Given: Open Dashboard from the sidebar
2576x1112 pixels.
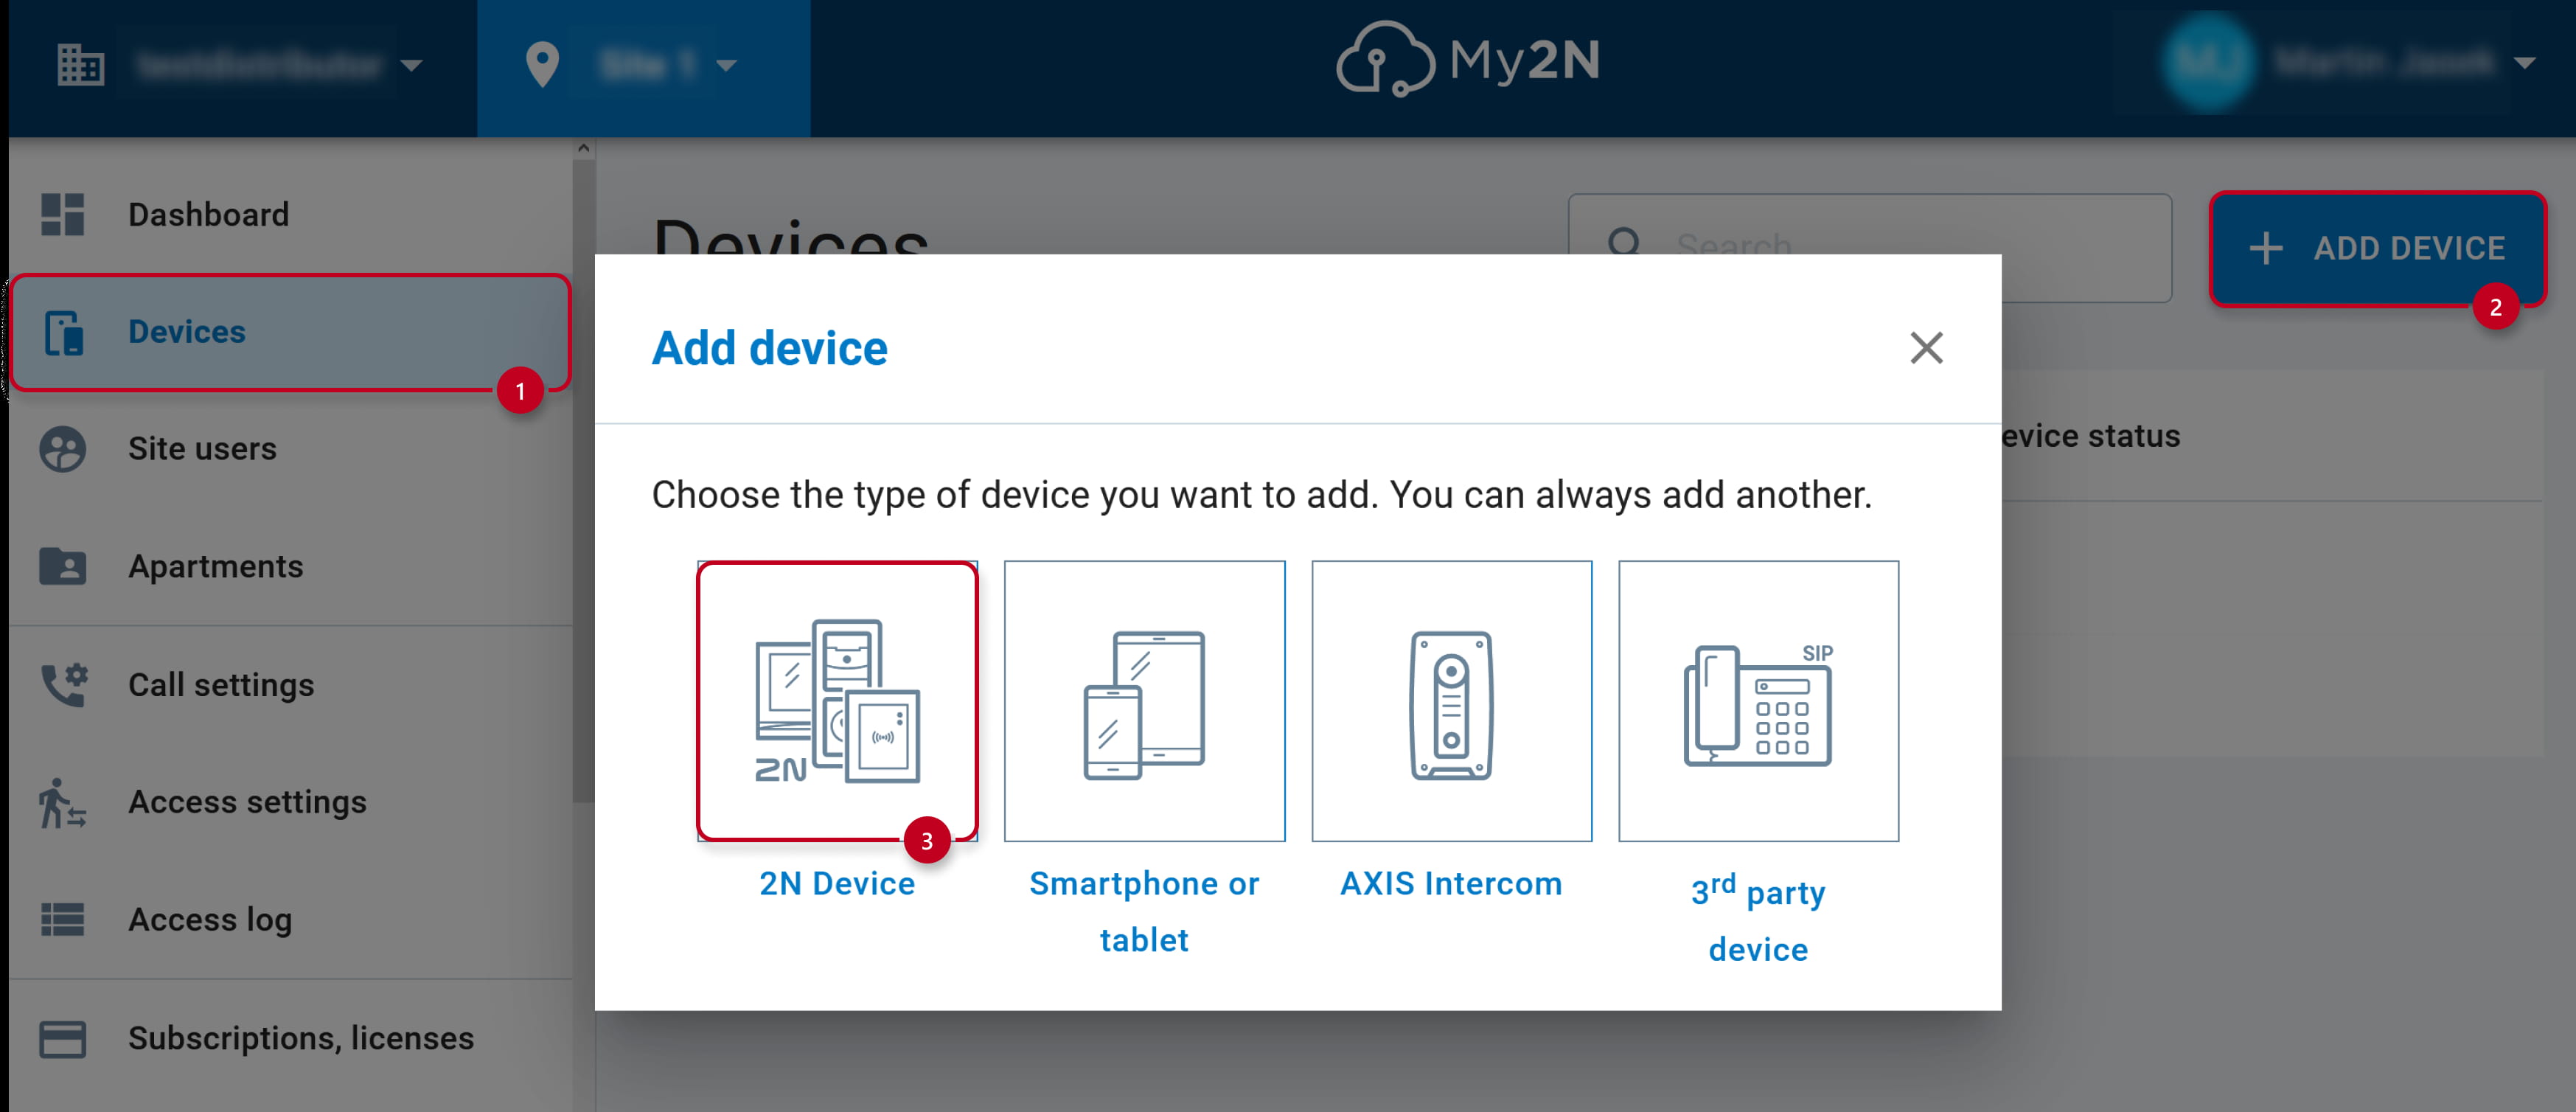Looking at the screenshot, I should coord(290,214).
